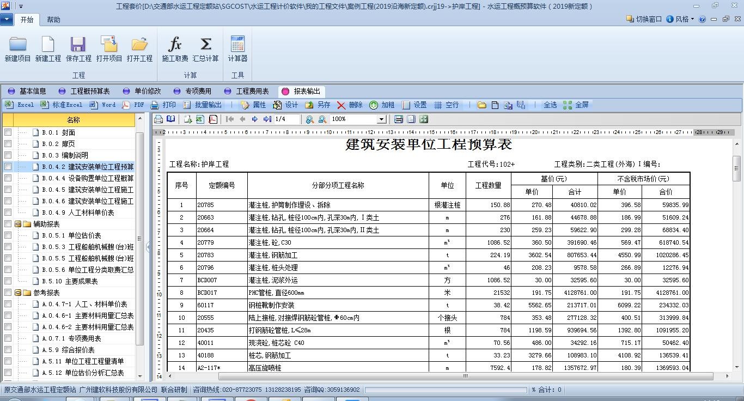Open project via 打开项目 icon

pyautogui.click(x=109, y=49)
